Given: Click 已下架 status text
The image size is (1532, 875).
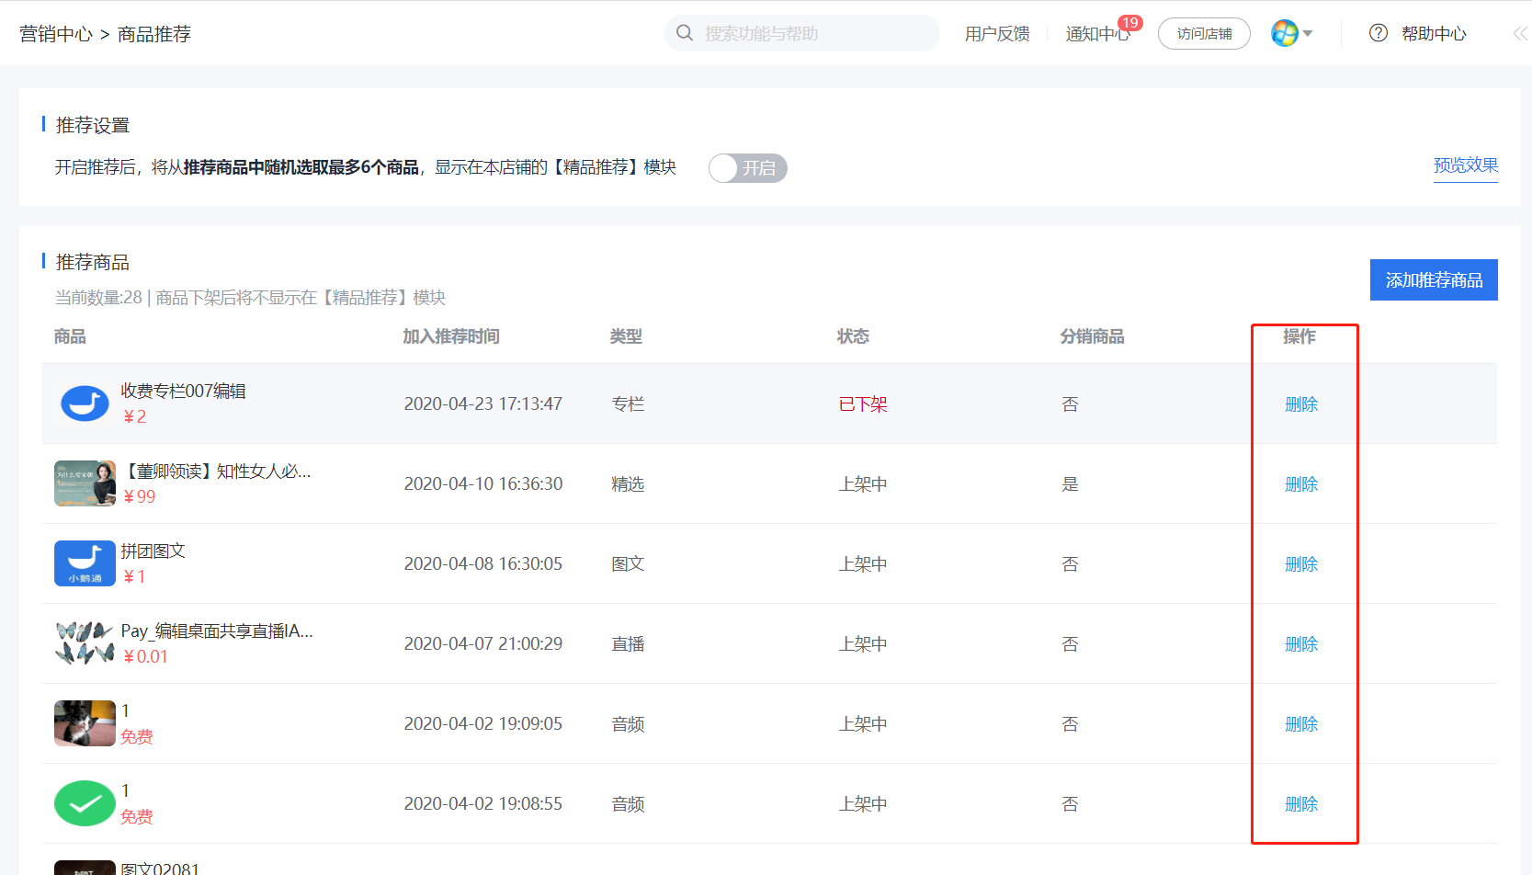Looking at the screenshot, I should [863, 404].
